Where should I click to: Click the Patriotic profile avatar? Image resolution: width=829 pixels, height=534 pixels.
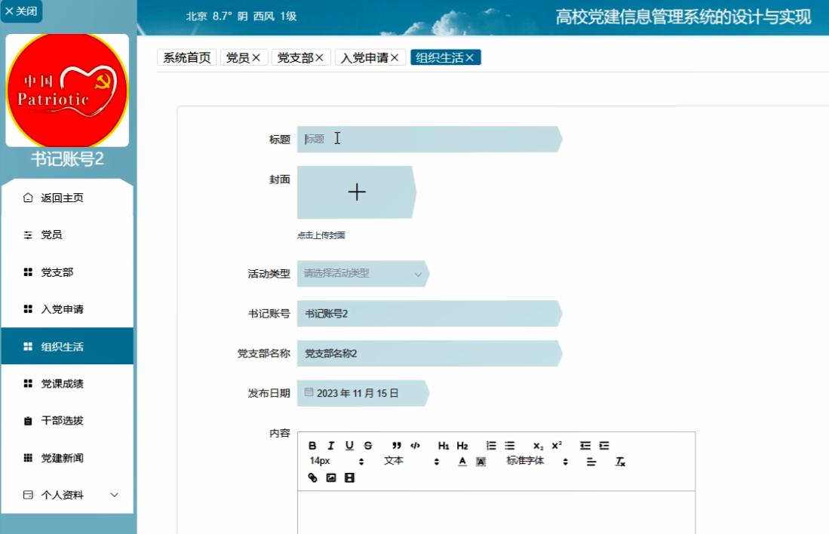(67, 91)
